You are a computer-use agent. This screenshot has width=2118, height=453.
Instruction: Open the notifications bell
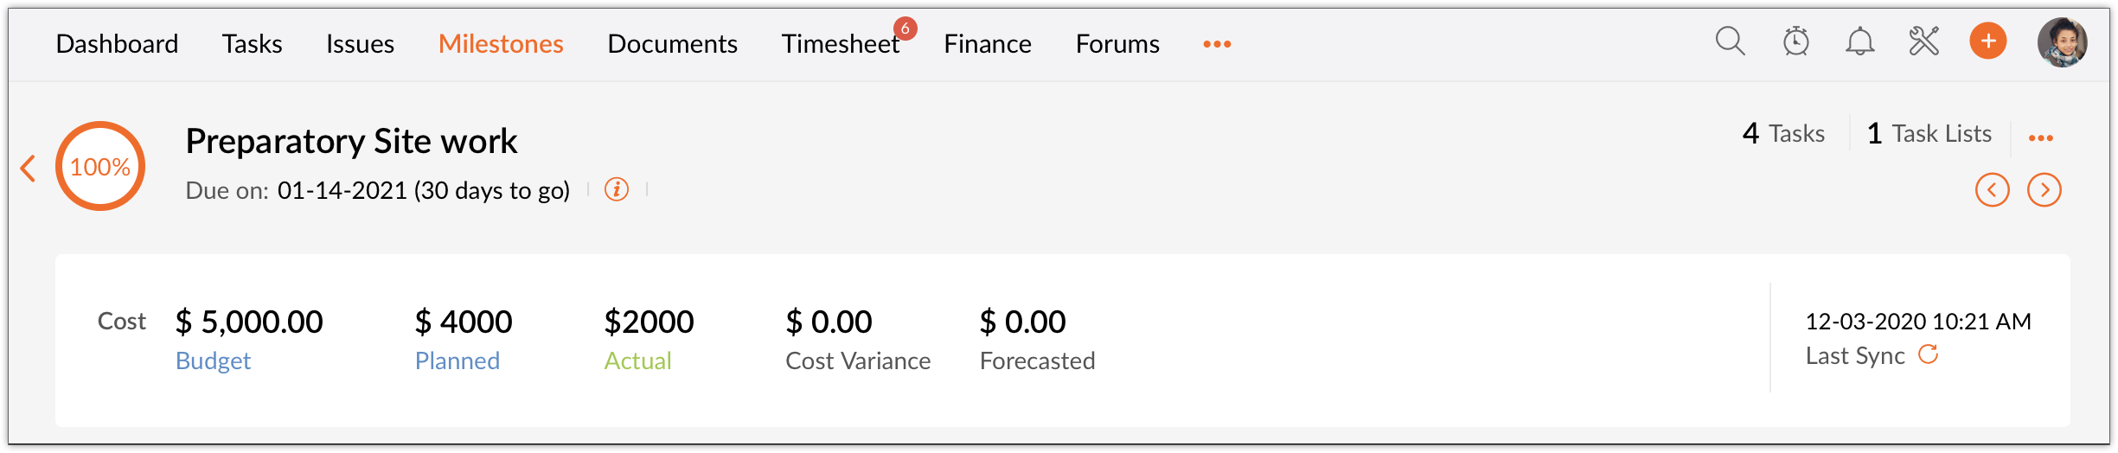(1860, 41)
